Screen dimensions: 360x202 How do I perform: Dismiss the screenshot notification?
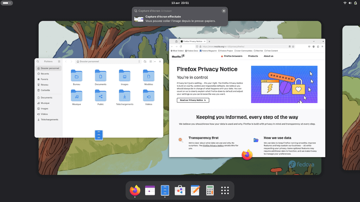[224, 11]
